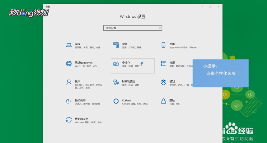Select the 设备 heading text
Image resolution: width=267 pixels, height=143 pixels.
click(125, 44)
